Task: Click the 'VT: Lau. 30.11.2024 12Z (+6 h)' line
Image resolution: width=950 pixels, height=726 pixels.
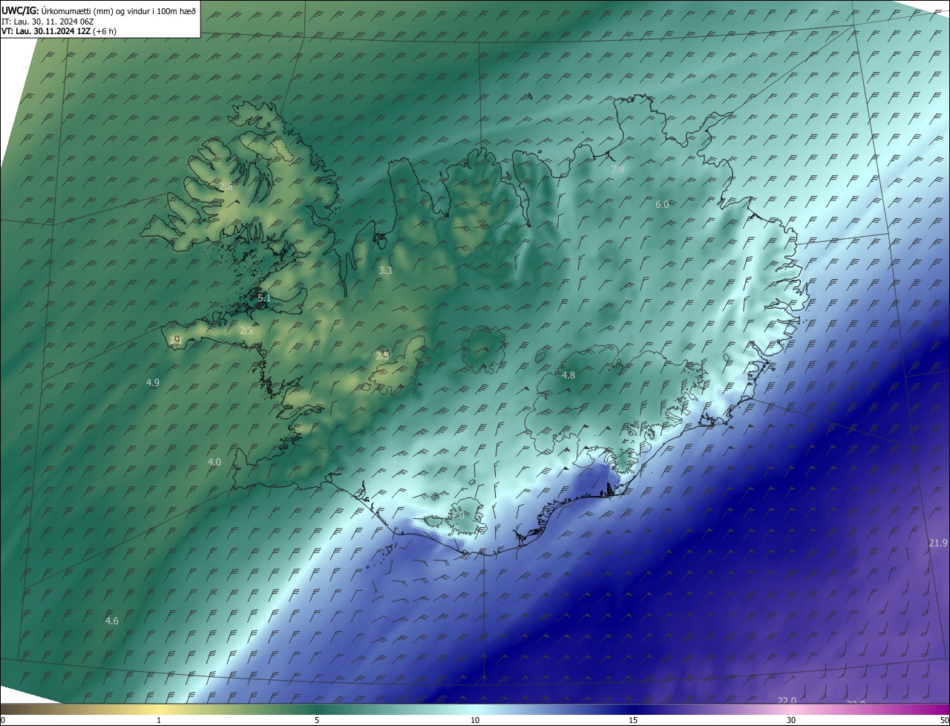Action: (59, 31)
